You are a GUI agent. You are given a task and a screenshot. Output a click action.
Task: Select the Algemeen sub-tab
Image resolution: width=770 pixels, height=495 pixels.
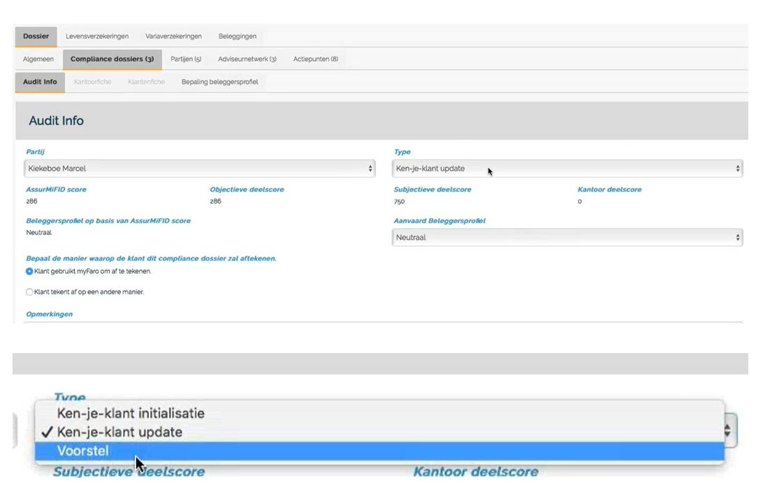point(38,59)
